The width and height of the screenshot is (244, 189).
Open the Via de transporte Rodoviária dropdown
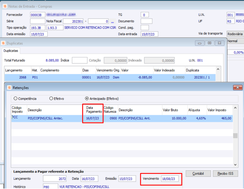[x=235, y=34]
